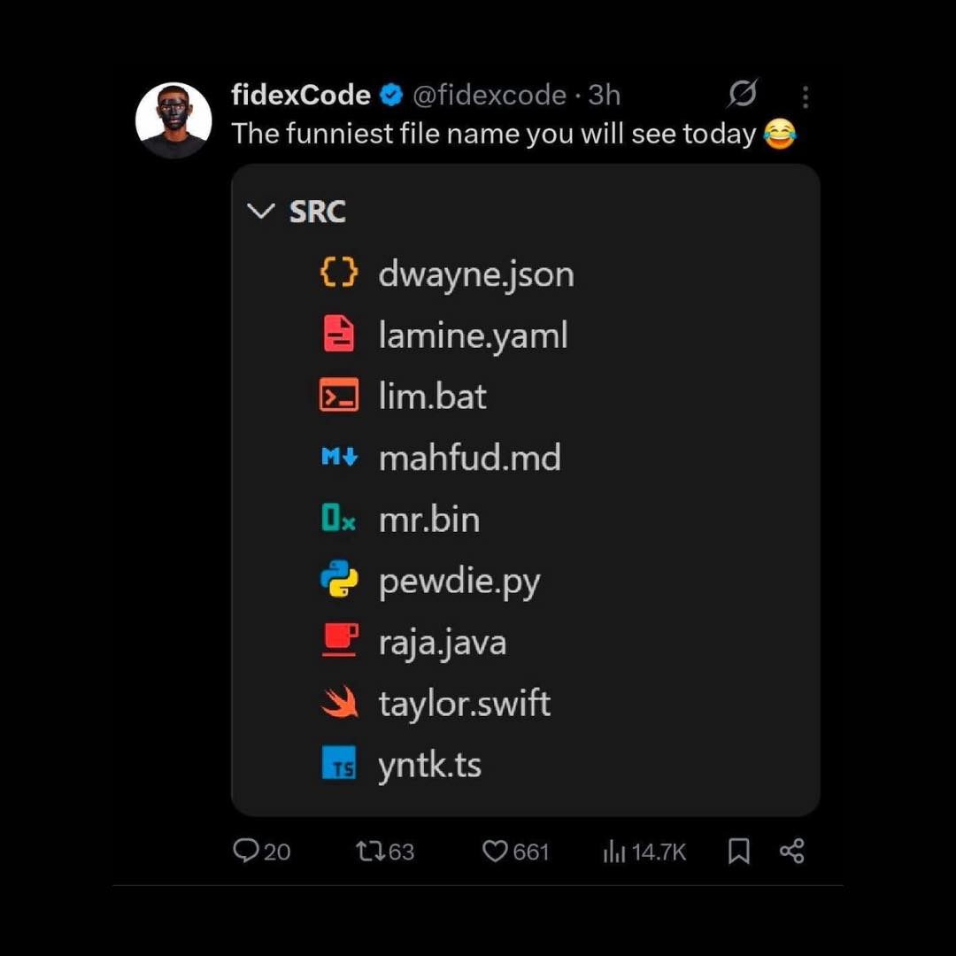Select taylor.swift file entry
Image resolution: width=956 pixels, height=956 pixels.
click(x=464, y=704)
